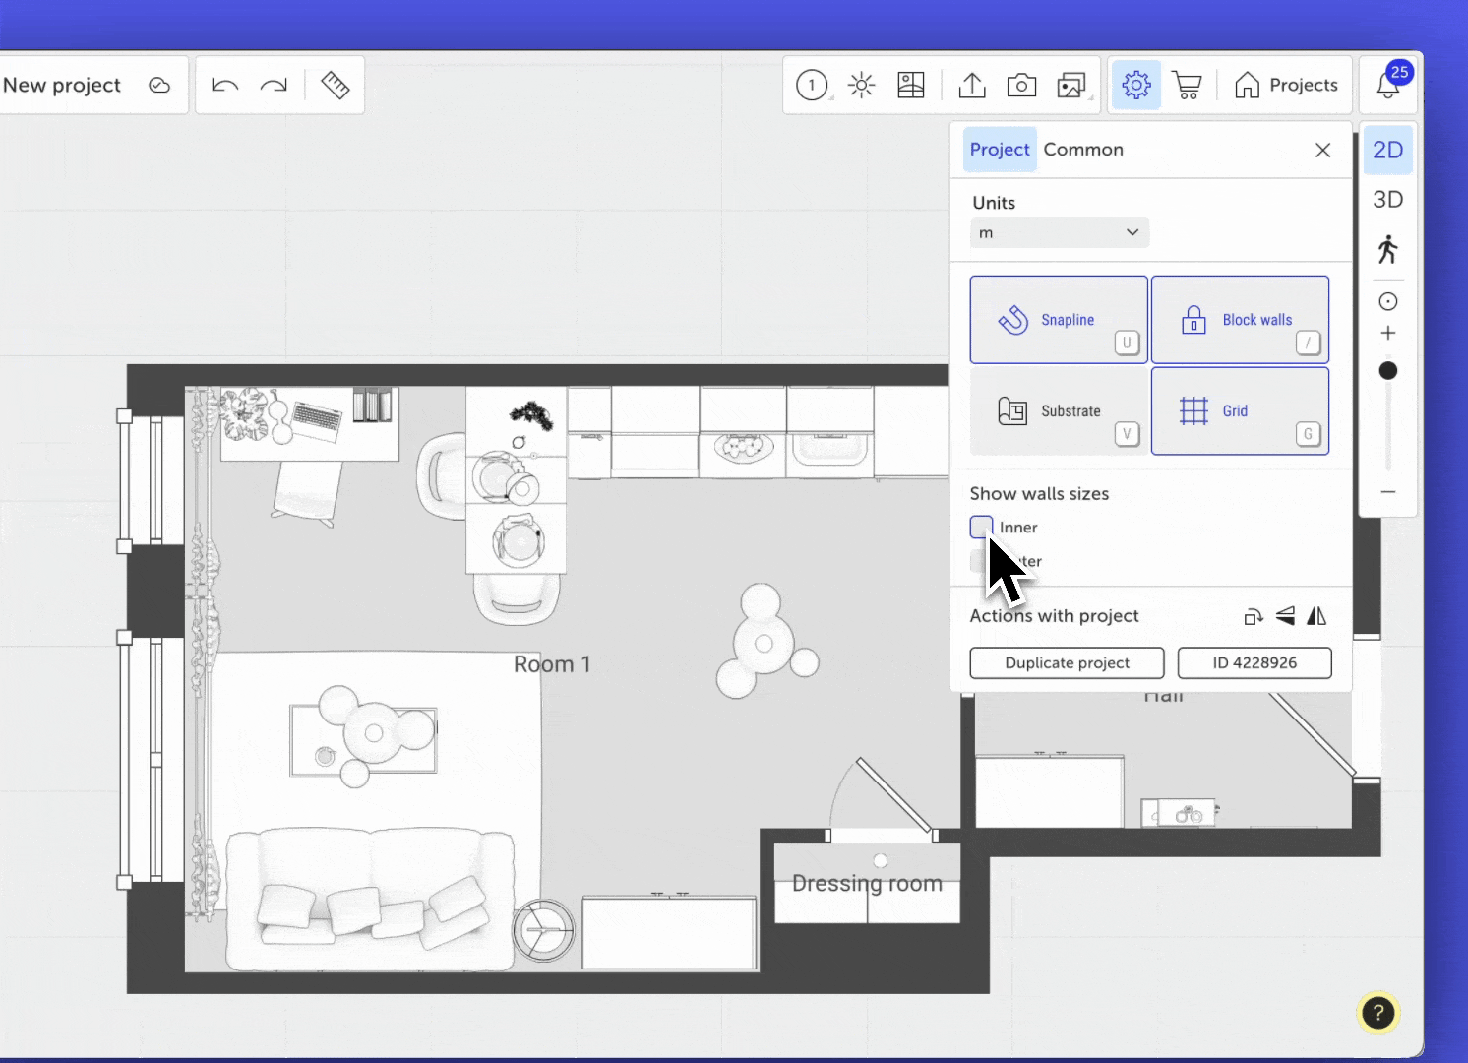The image size is (1468, 1063).
Task: Click the zoom slider handle
Action: point(1388,371)
